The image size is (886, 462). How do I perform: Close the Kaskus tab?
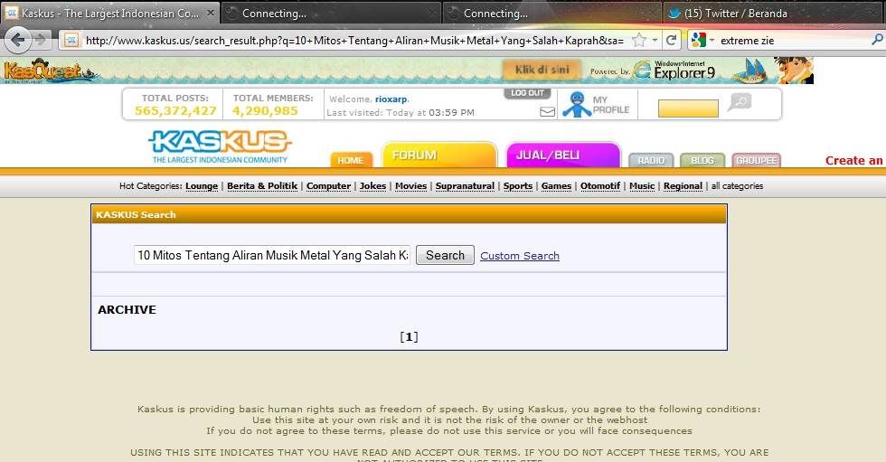(210, 13)
